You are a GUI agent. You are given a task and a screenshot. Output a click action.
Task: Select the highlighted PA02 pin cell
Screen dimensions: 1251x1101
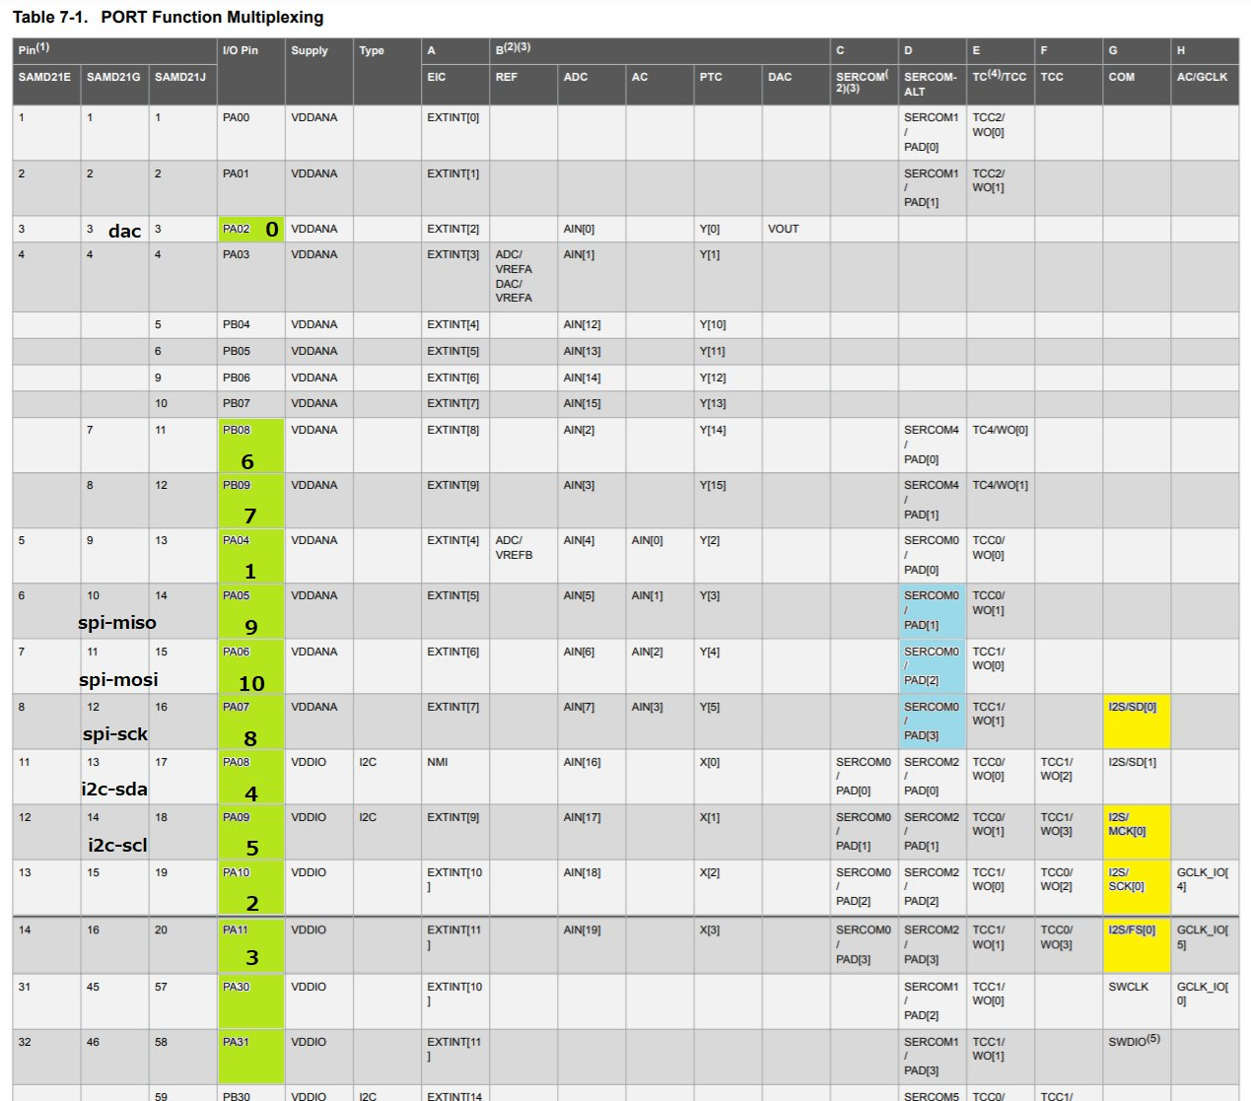coord(250,229)
